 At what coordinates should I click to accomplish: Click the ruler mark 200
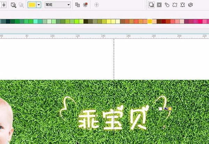point(179,36)
